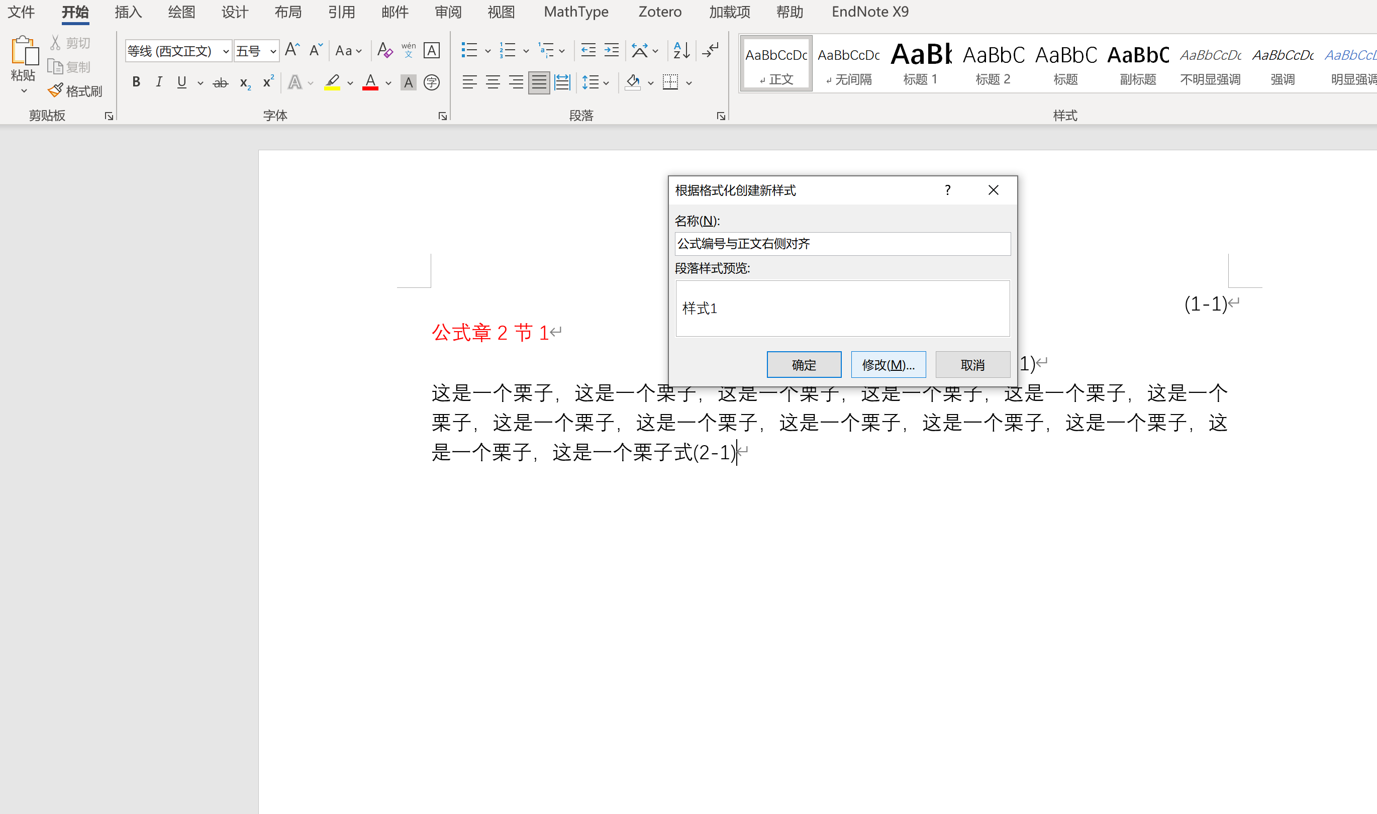Image resolution: width=1377 pixels, height=814 pixels.
Task: Click the Superscript icon
Action: click(x=268, y=82)
